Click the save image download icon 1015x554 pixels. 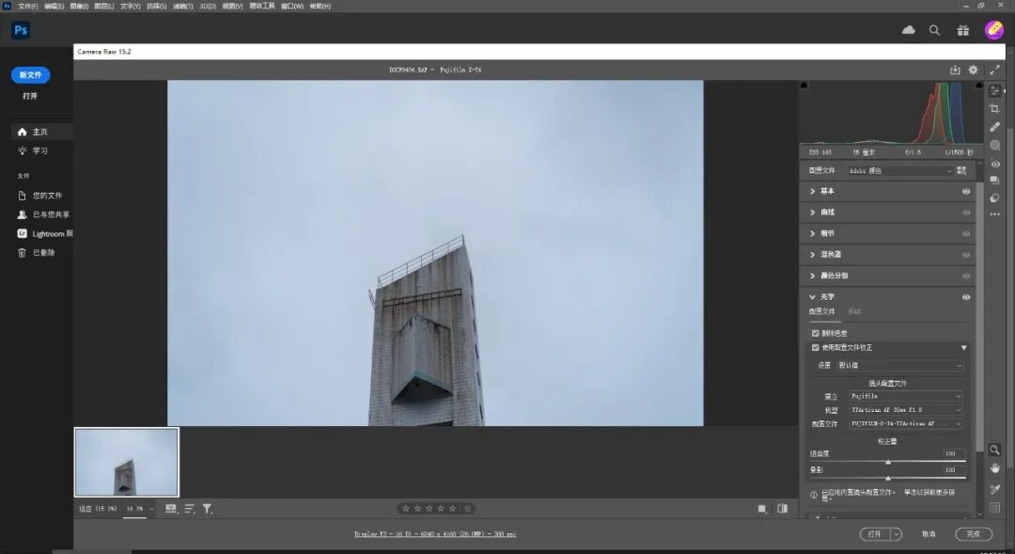tap(955, 70)
